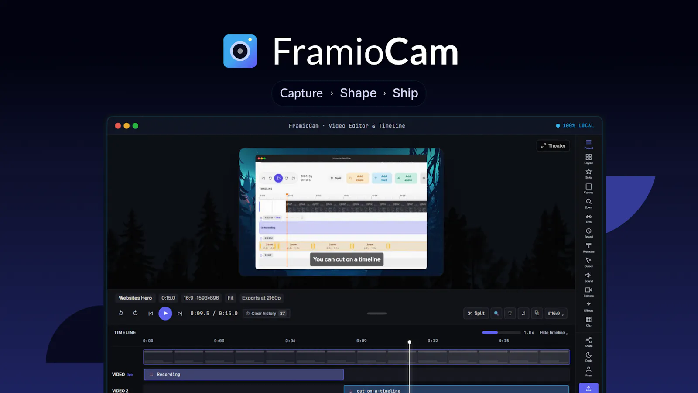This screenshot has width=698, height=393.
Task: Skip to the start of the video
Action: tap(151, 314)
